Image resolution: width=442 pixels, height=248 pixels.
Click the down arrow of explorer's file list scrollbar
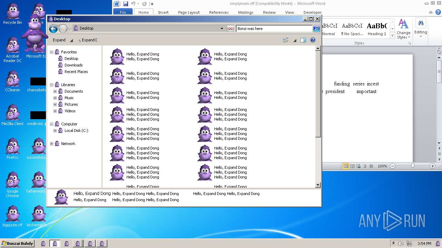(318, 185)
